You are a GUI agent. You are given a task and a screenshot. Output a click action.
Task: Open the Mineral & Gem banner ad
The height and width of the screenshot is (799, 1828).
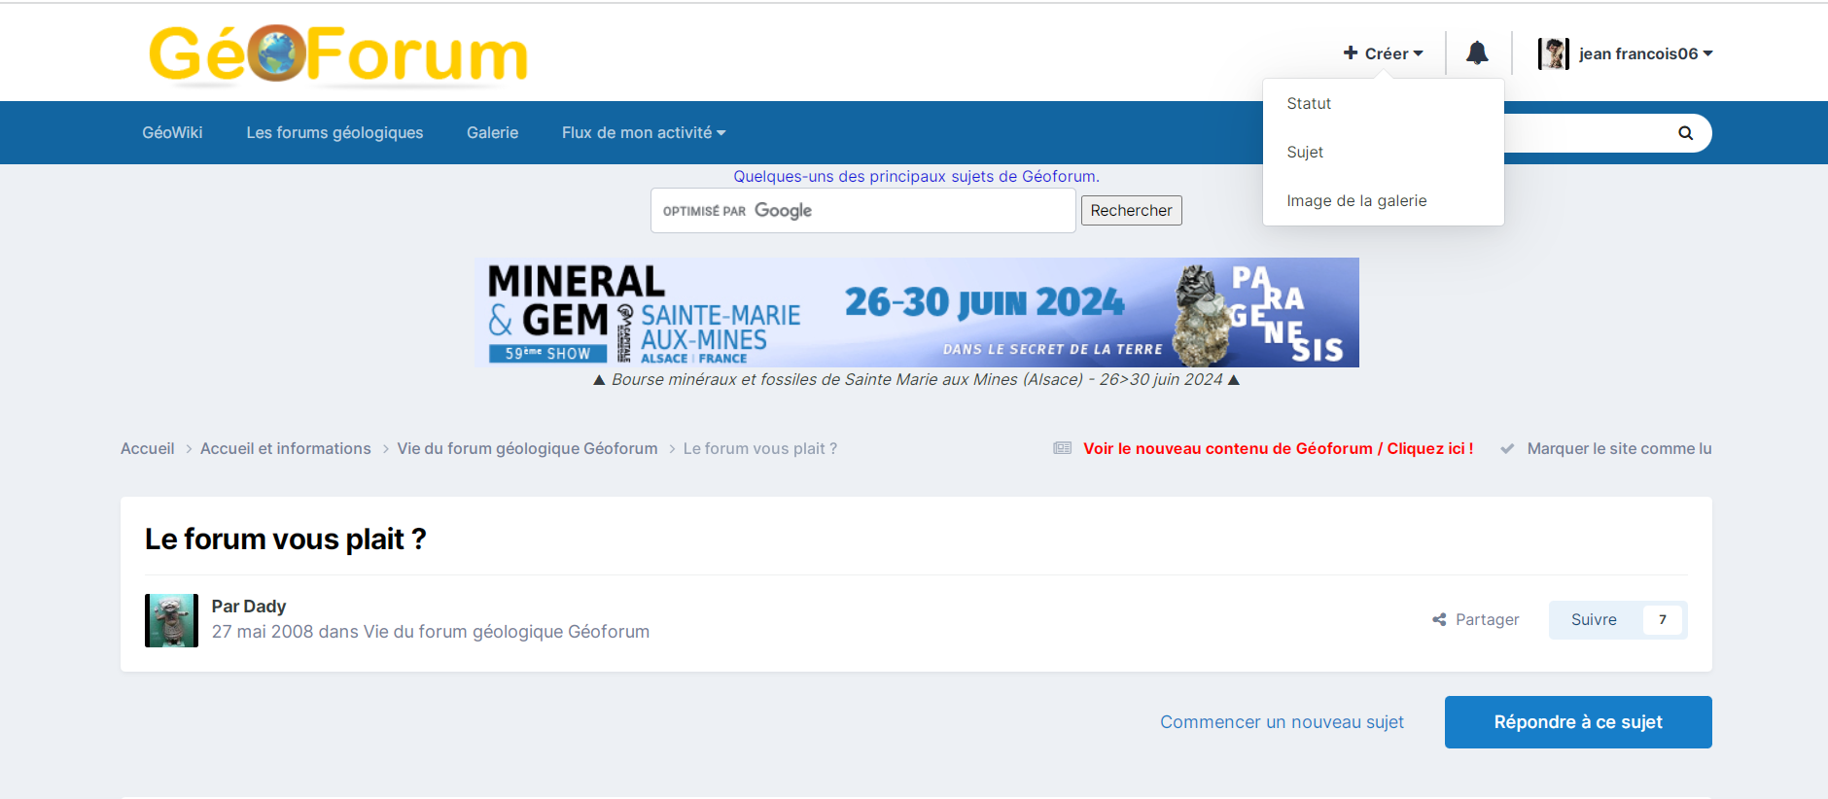coord(916,312)
